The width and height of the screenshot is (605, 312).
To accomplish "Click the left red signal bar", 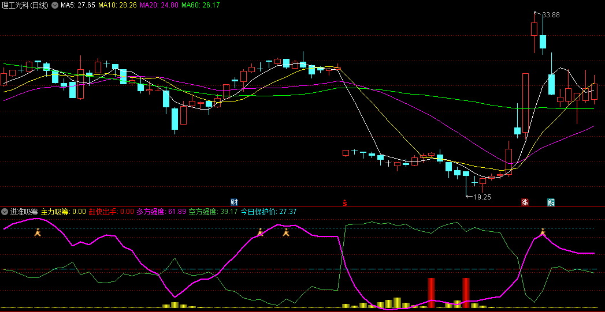I will (x=432, y=293).
